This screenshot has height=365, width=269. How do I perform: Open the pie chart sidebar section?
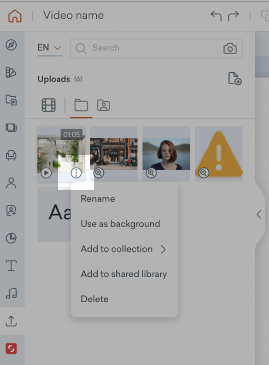pos(11,238)
